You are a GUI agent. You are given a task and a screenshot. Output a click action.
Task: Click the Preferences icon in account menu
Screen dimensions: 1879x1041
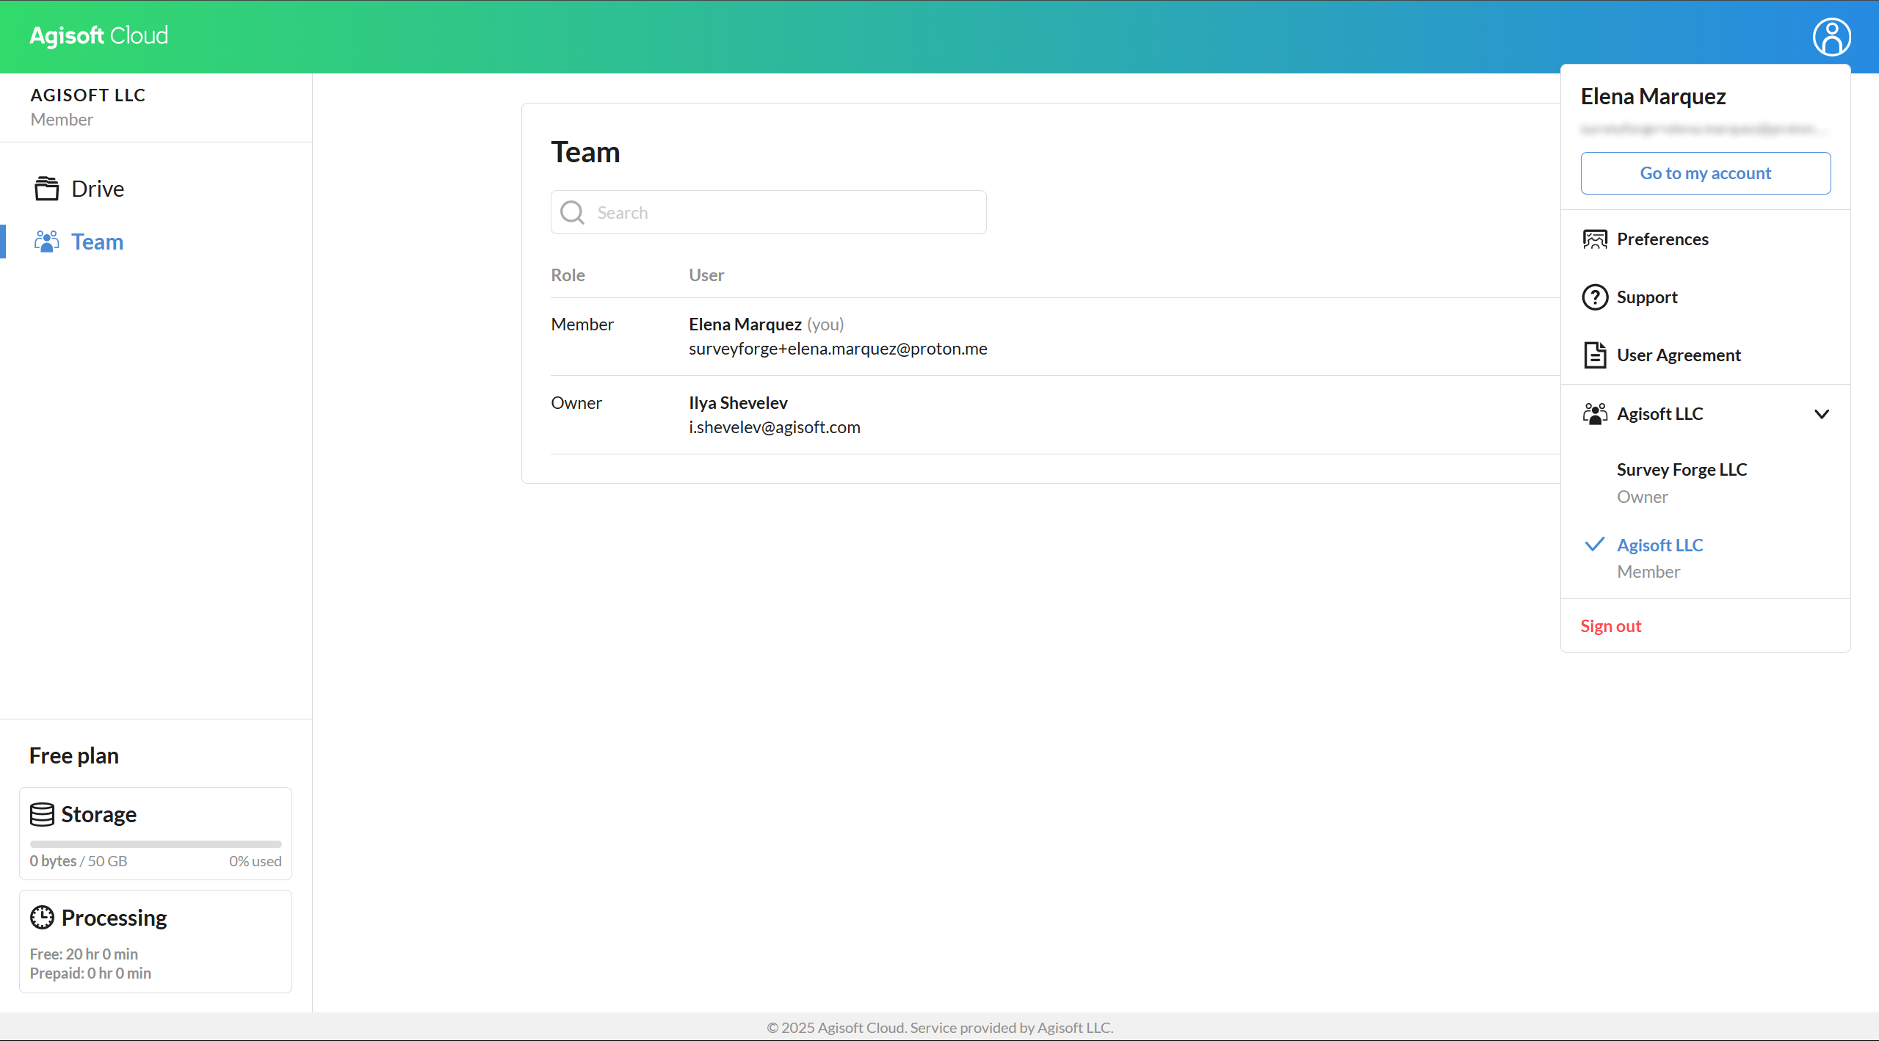[1595, 239]
